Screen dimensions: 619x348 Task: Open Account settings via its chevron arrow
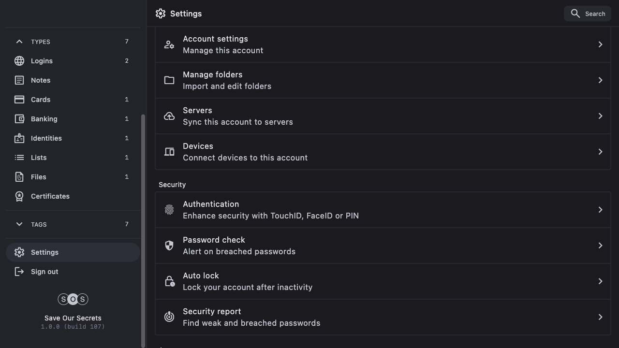coord(600,44)
